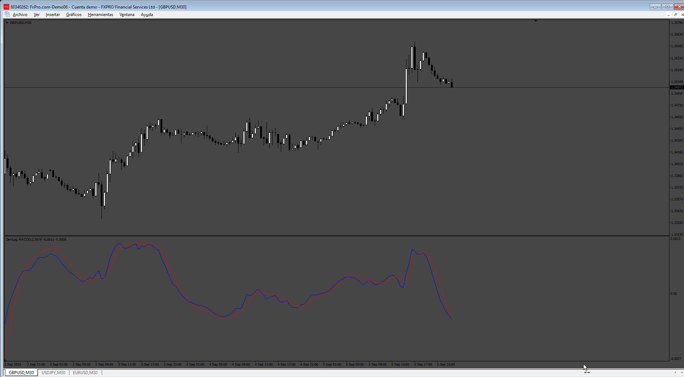Click the 1.34600 price scale label
The image size is (684, 377).
[677, 117]
